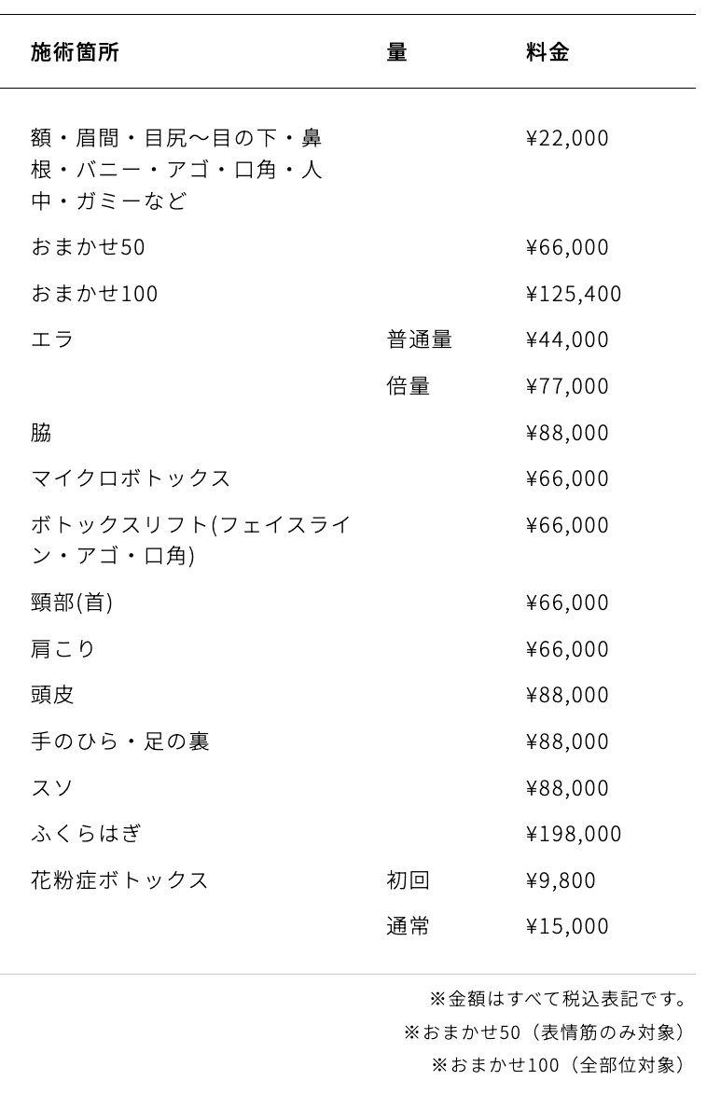Click the 税込表記 footnote text
The width and height of the screenshot is (707, 1108).
tap(558, 1000)
